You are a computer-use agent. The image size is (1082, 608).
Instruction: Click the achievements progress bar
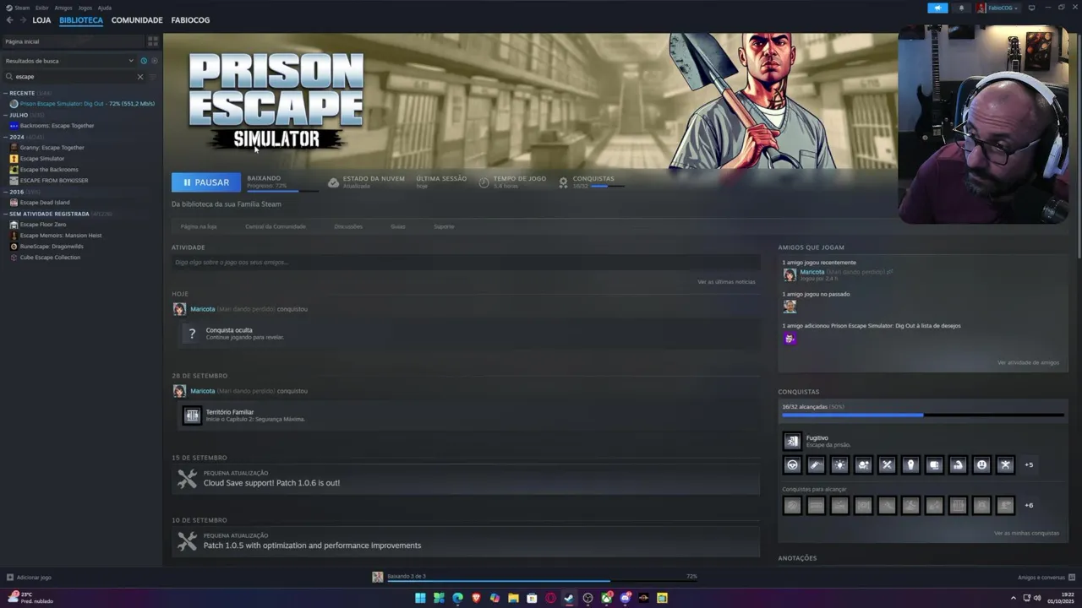[x=923, y=415]
